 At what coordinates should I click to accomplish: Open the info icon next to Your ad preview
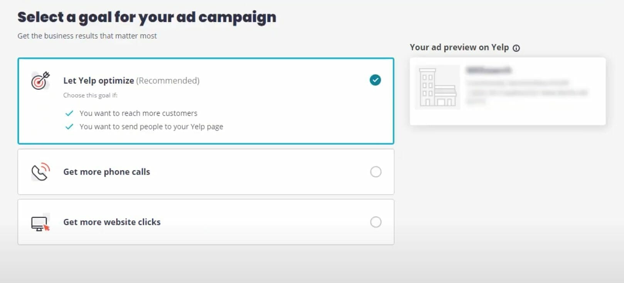pyautogui.click(x=516, y=48)
